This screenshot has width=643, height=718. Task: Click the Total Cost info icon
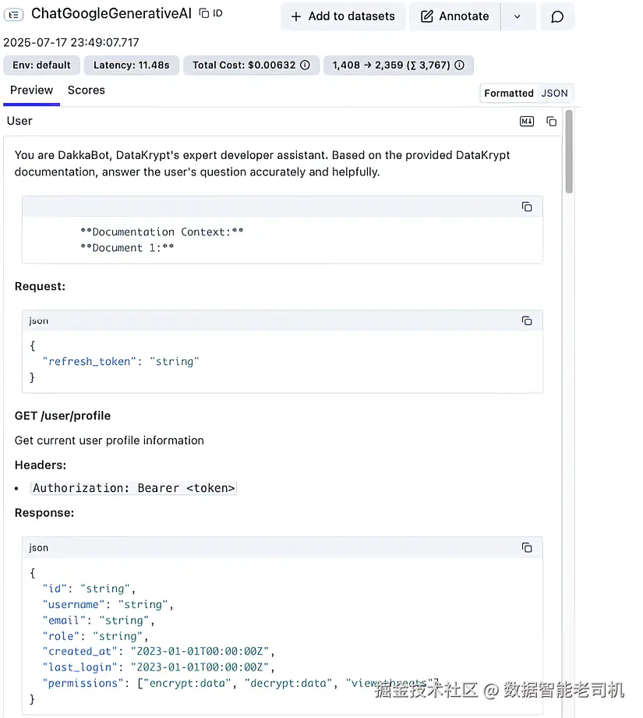pyautogui.click(x=305, y=65)
